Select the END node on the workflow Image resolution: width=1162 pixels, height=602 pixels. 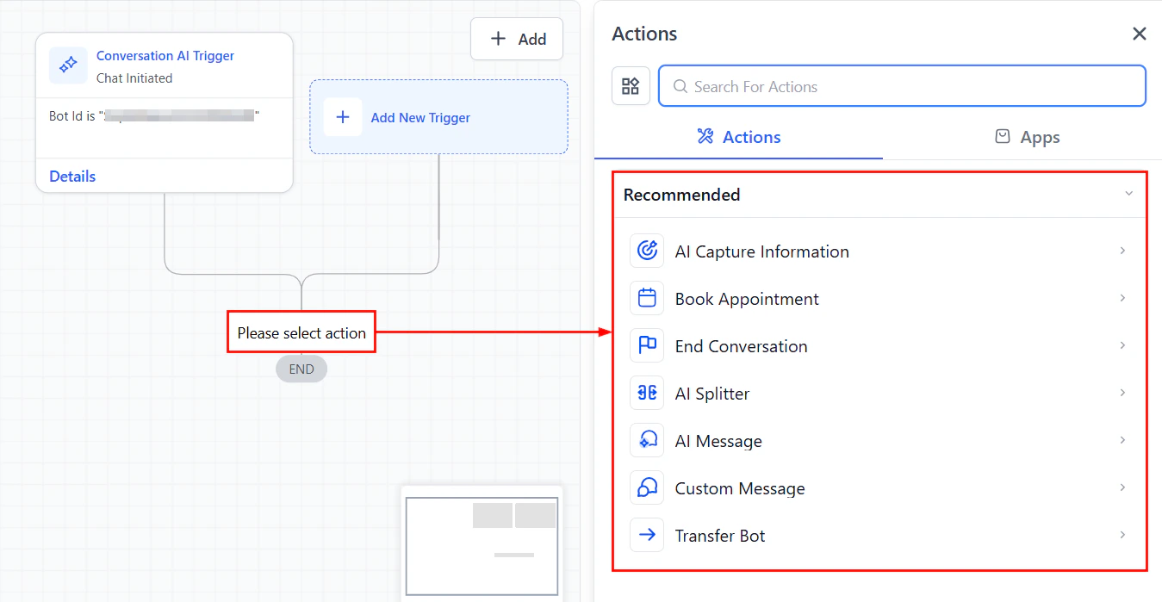[x=301, y=369]
